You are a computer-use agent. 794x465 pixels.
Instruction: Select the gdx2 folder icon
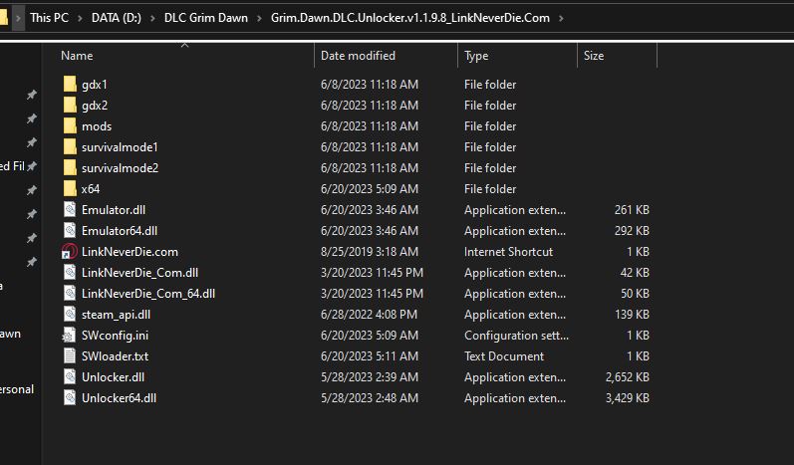pyautogui.click(x=70, y=105)
